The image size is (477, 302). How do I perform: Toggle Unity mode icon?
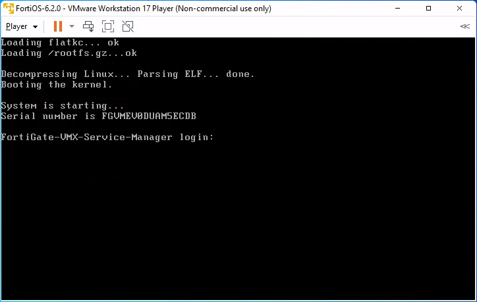[x=128, y=26]
